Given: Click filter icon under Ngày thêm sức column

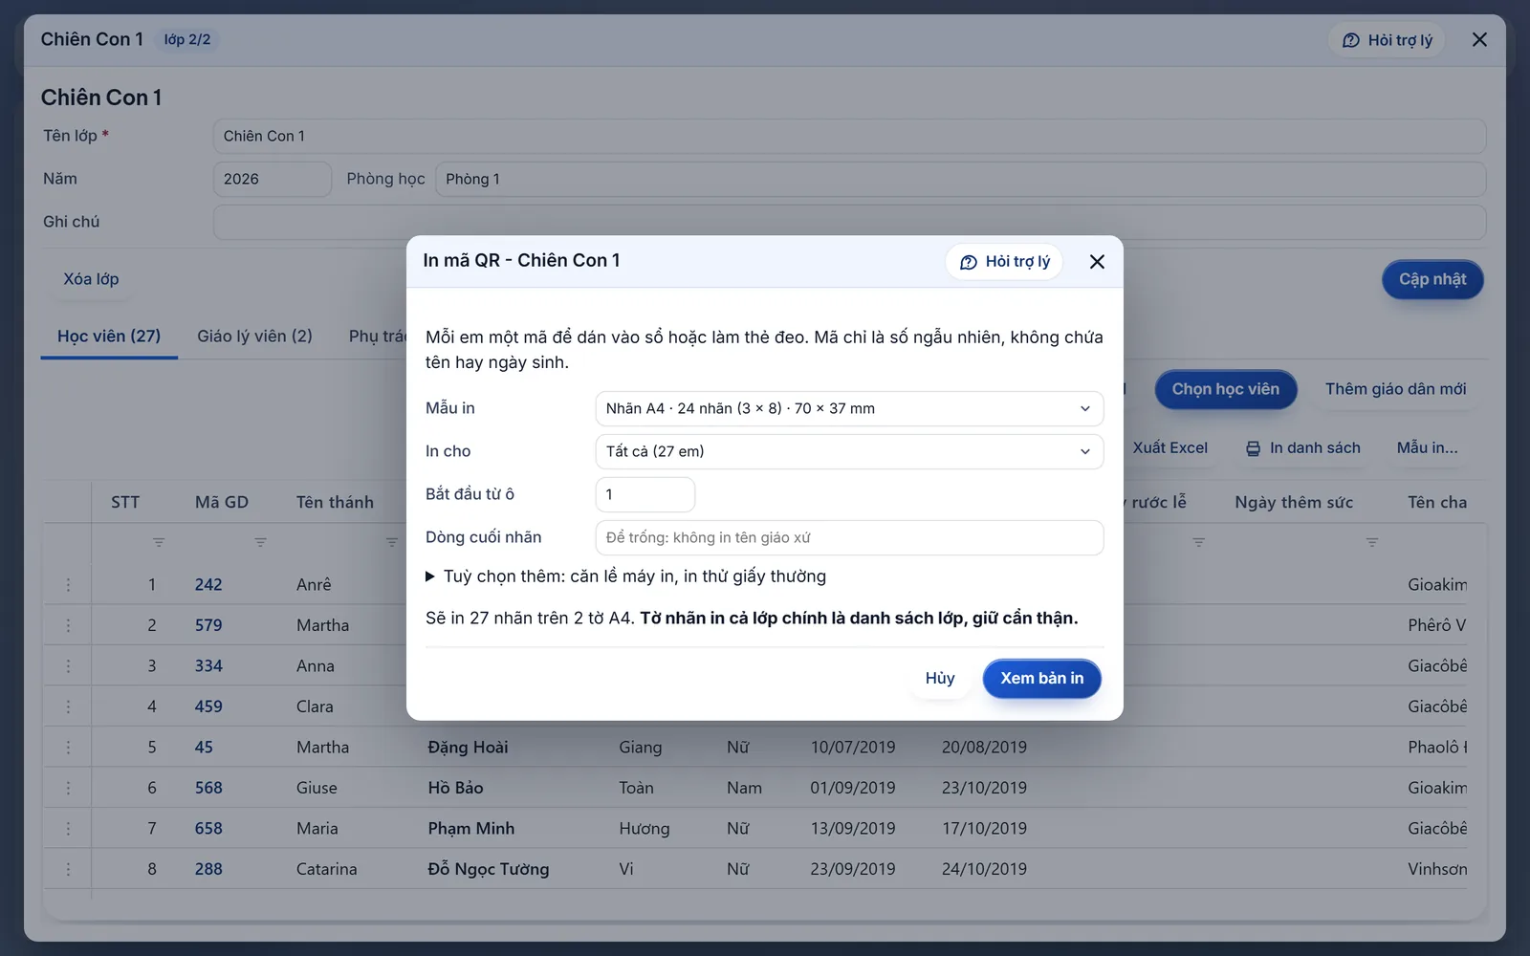Looking at the screenshot, I should 1372,542.
